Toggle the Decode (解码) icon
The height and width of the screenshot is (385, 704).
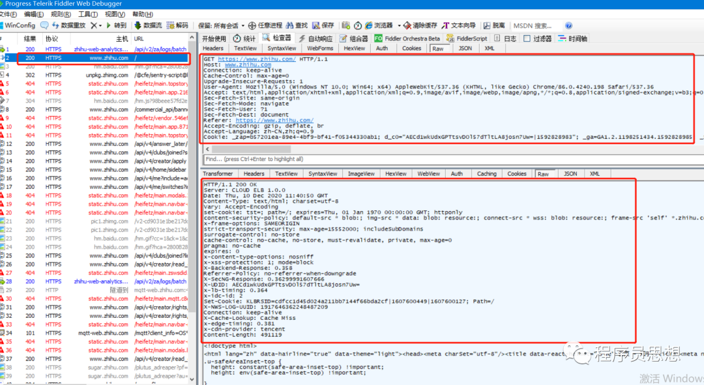[x=171, y=25]
